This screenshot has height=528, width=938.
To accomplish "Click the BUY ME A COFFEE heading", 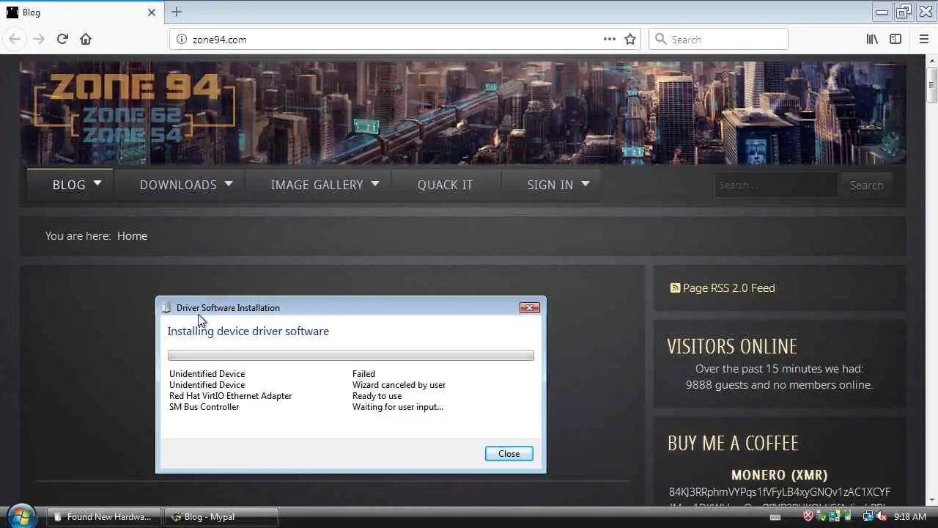I will click(x=733, y=443).
